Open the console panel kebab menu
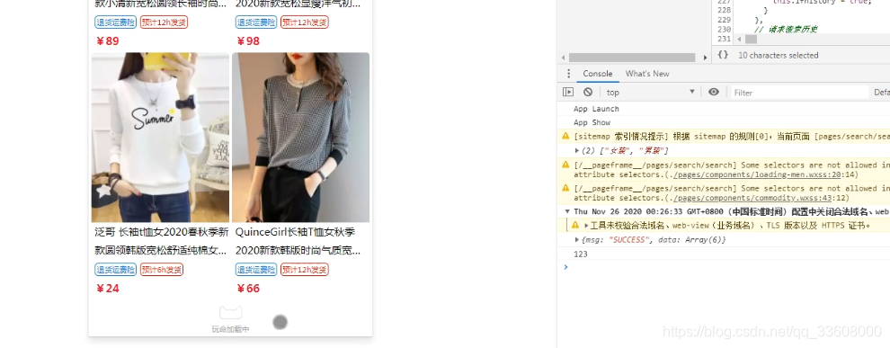The width and height of the screenshot is (890, 348). pos(568,74)
